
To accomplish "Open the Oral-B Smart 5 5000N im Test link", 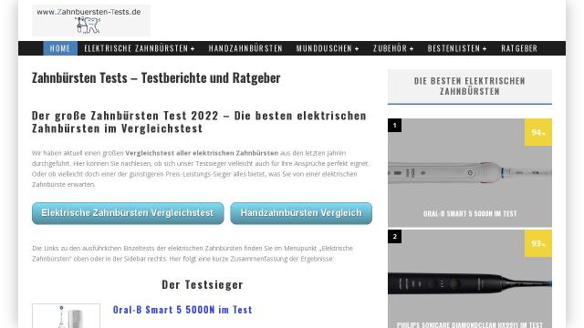I will (x=182, y=310).
